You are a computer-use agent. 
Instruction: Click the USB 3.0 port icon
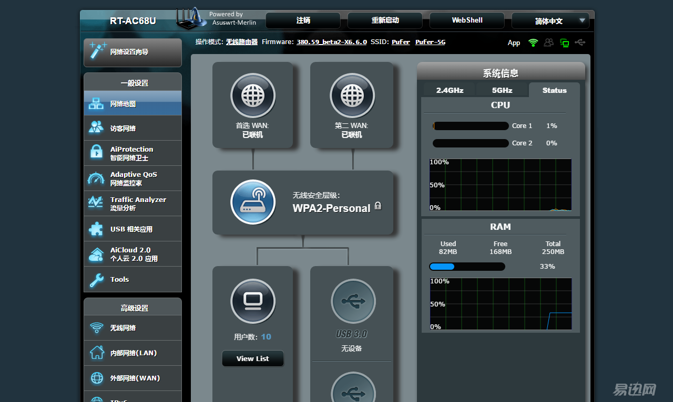(353, 301)
